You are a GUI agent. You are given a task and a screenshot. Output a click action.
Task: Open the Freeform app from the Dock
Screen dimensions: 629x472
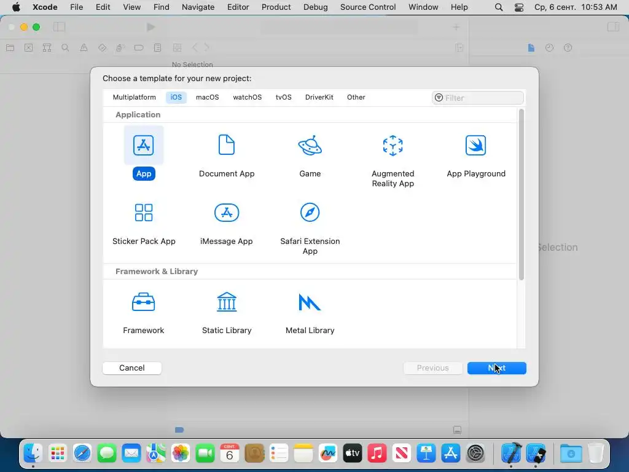point(328,454)
